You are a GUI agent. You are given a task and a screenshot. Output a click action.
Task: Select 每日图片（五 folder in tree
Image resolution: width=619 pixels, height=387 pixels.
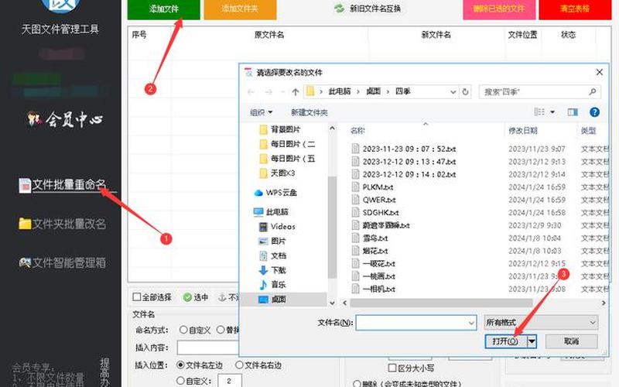(287, 159)
